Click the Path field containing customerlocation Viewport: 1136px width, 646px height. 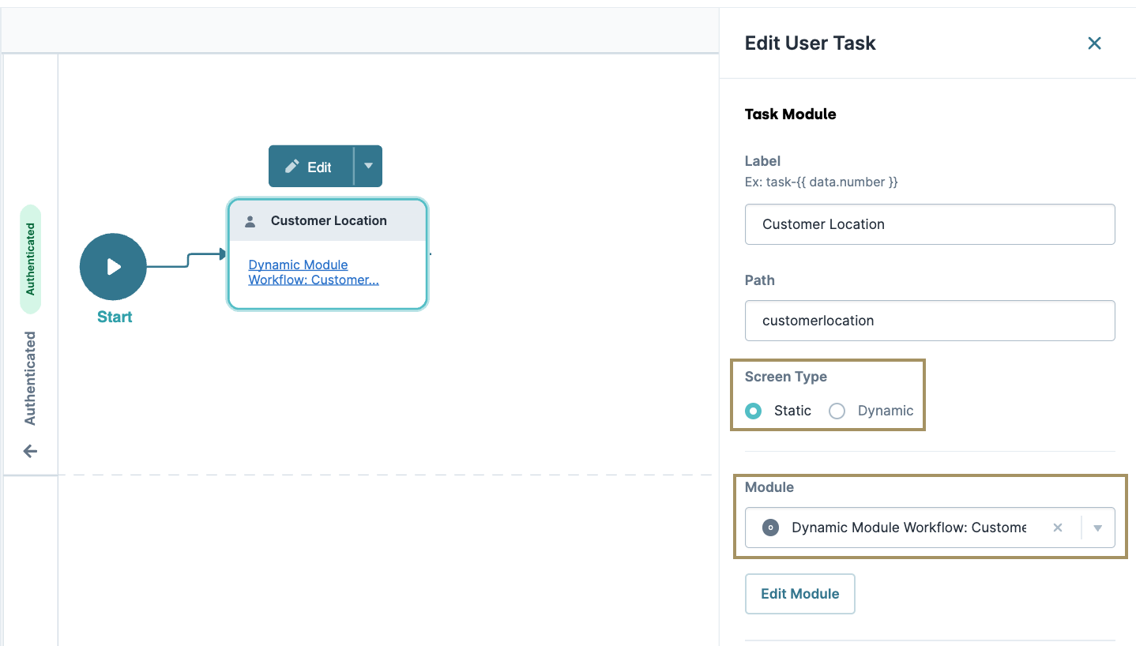tap(930, 321)
